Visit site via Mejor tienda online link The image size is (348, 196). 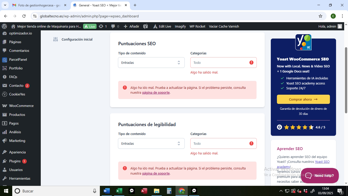click(x=46, y=26)
